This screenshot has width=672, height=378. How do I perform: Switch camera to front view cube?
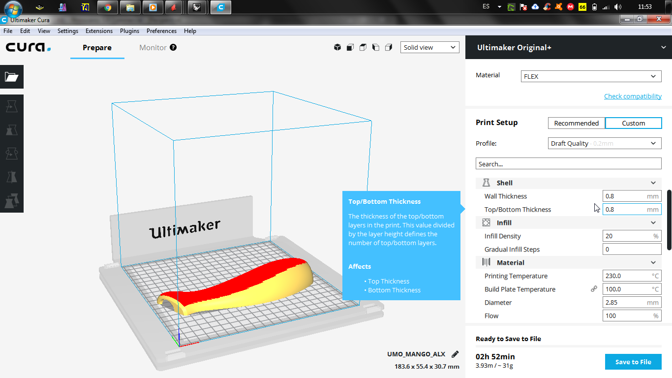[x=350, y=47]
